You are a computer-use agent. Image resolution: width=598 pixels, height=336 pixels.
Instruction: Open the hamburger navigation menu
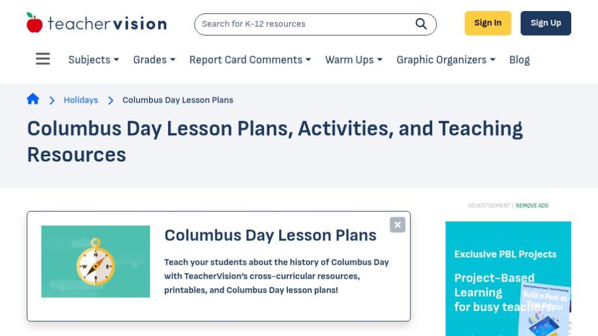[x=43, y=59]
